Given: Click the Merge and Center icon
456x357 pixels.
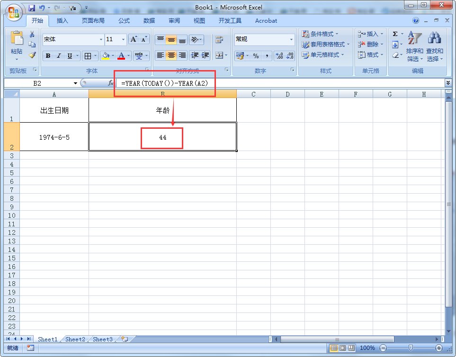Looking at the screenshot, I should tap(219, 55).
